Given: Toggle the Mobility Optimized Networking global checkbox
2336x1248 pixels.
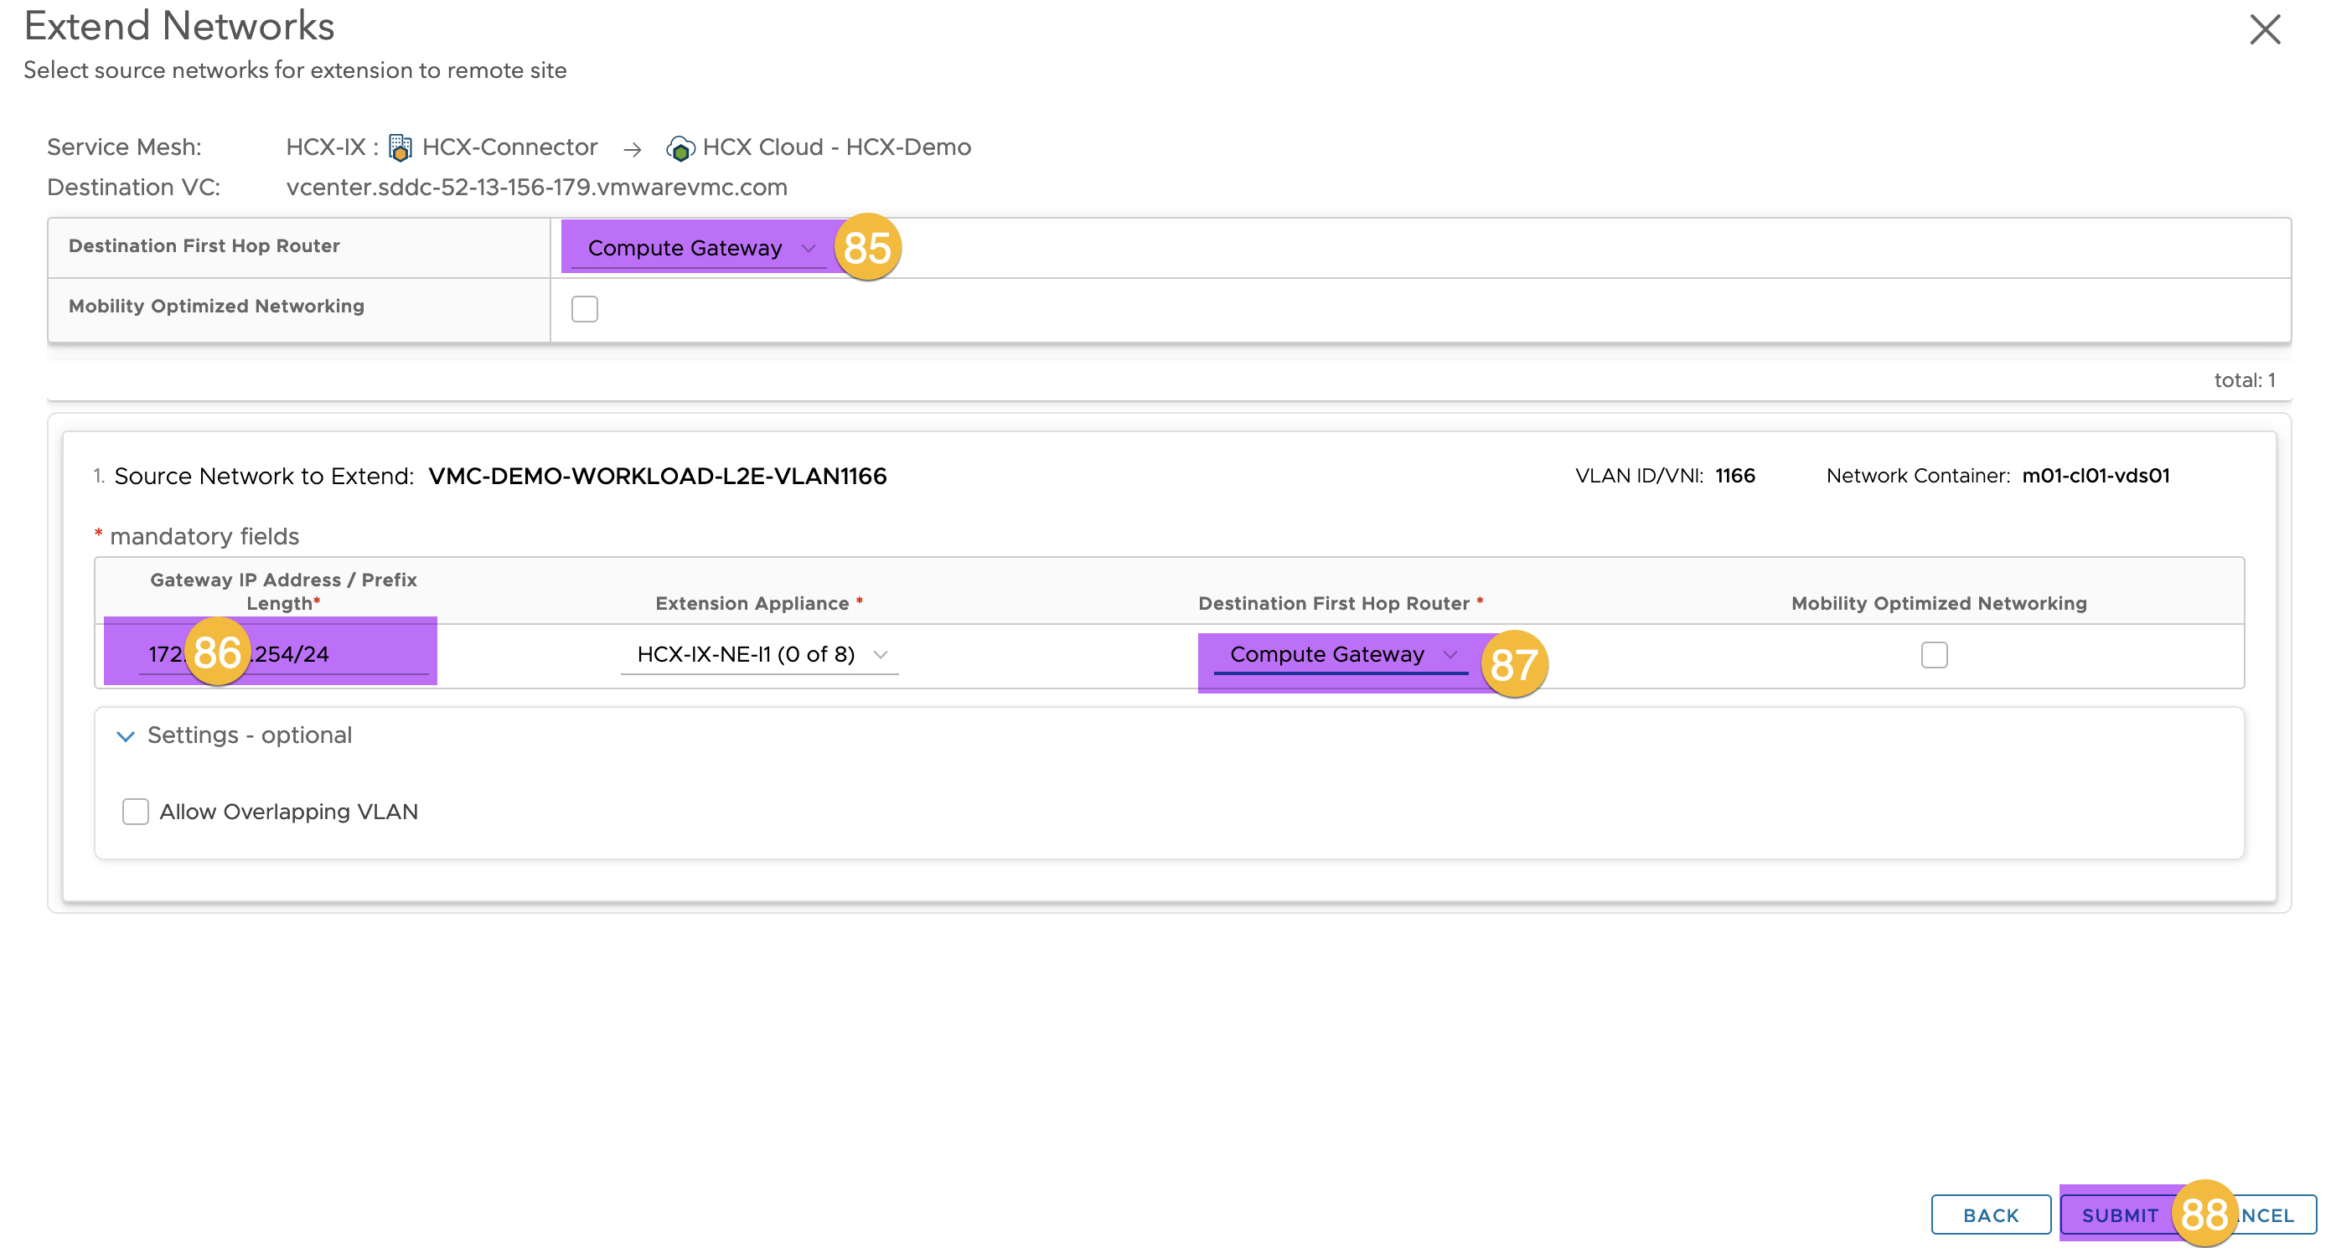Looking at the screenshot, I should click(584, 309).
